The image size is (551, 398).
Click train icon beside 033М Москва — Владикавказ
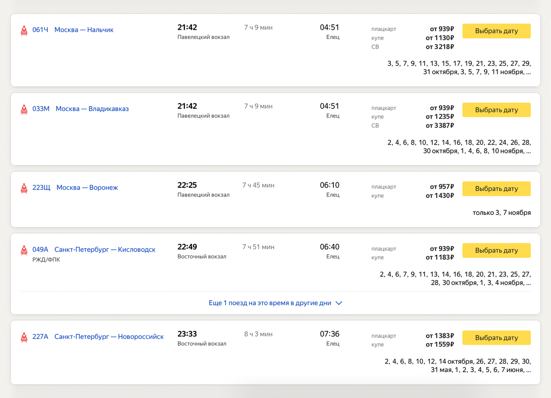[24, 109]
